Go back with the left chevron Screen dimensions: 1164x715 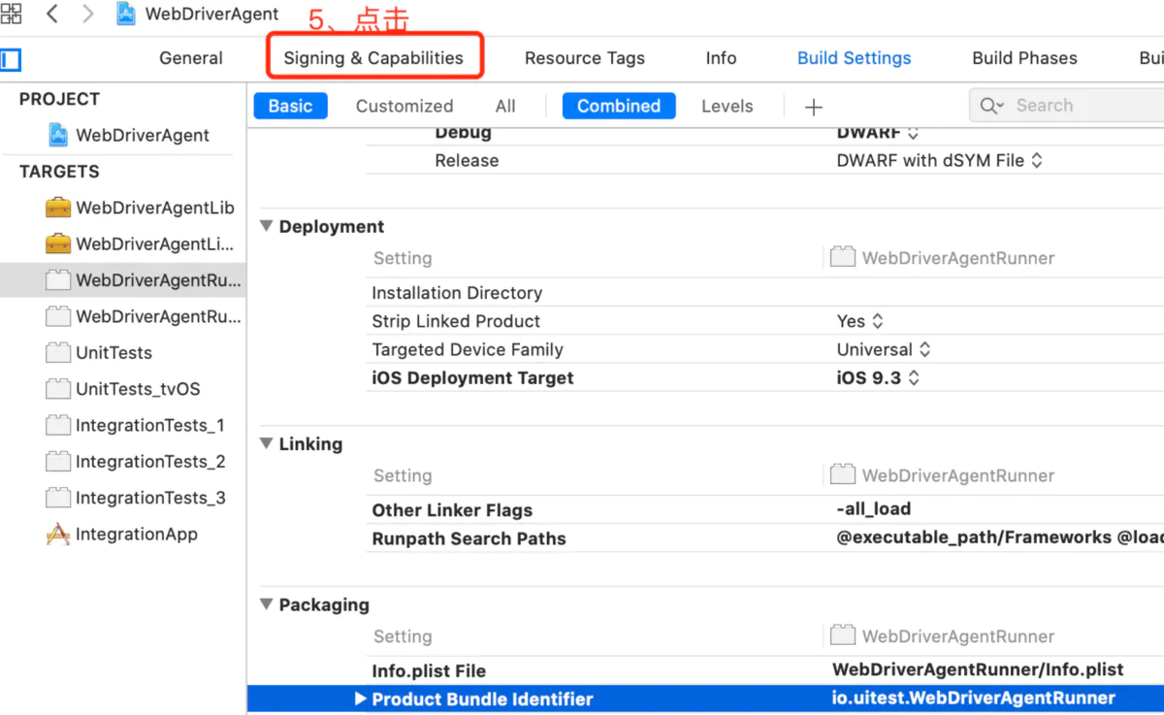(x=52, y=14)
